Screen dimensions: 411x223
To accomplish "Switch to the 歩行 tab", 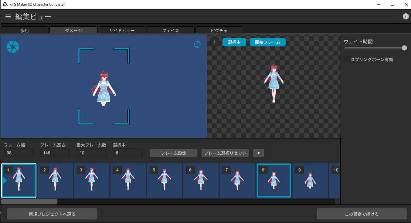I will coord(25,30).
